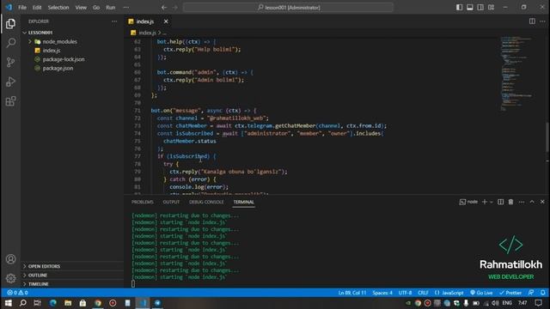Go forward with navigation arrow
Viewport: 550px width, 309px height.
tap(175, 8)
